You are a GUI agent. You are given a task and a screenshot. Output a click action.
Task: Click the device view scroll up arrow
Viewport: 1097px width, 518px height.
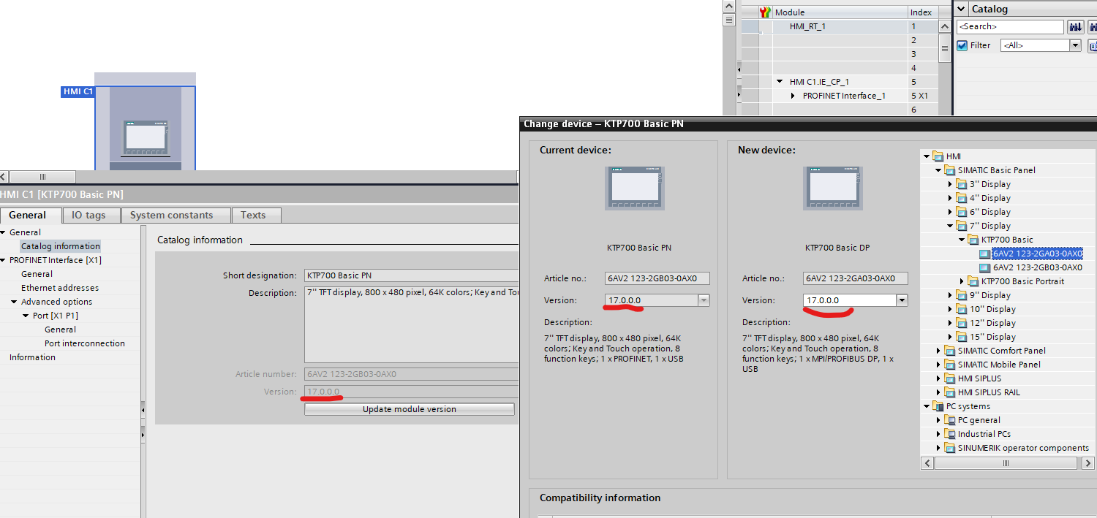tap(729, 6)
